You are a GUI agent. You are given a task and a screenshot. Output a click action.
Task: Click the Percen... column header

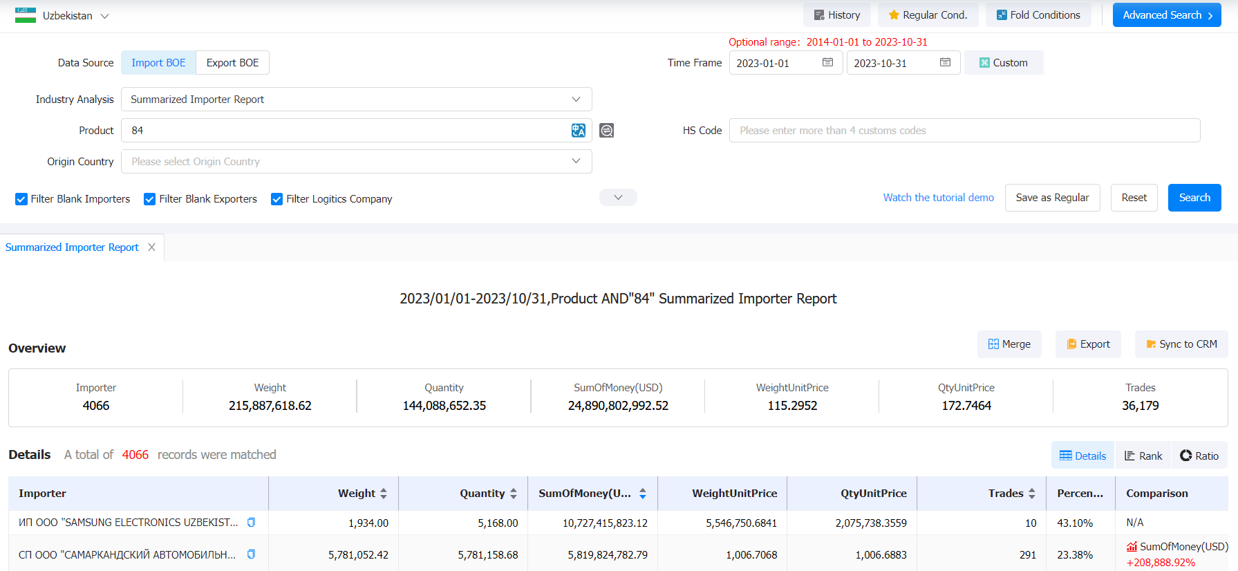click(1080, 494)
